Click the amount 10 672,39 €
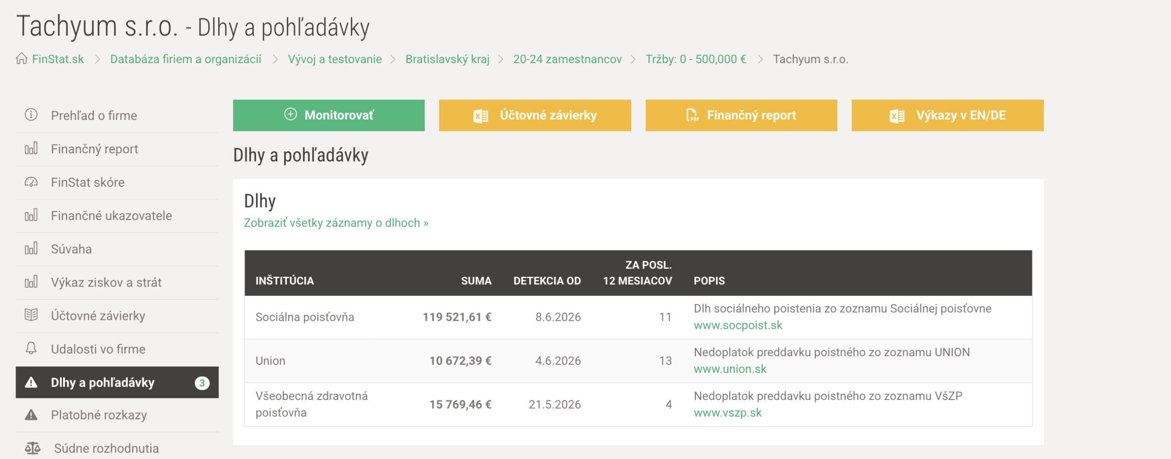The image size is (1171, 459). 461,361
